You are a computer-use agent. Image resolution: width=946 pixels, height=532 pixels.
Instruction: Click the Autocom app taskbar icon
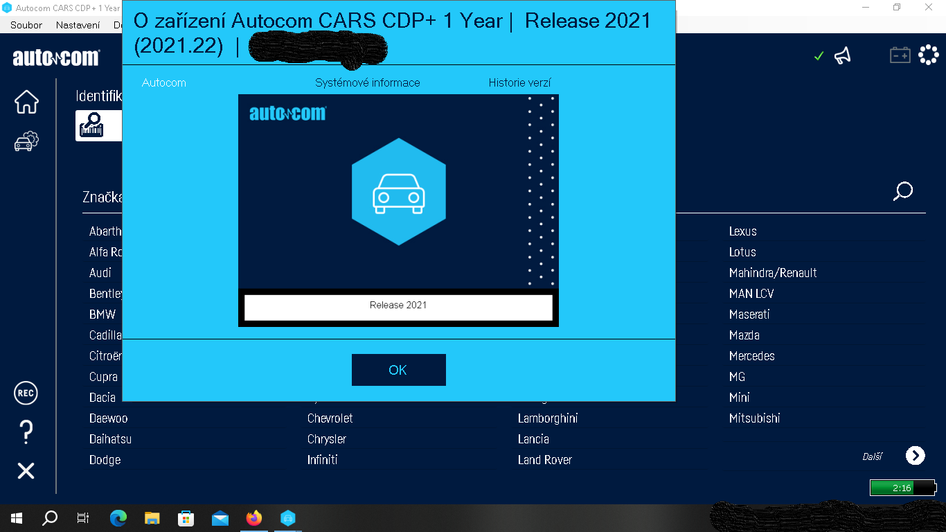pyautogui.click(x=288, y=517)
